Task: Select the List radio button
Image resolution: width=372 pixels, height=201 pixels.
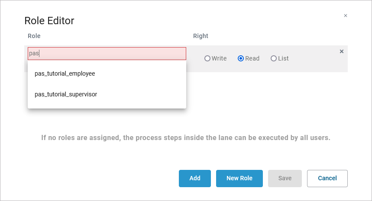Action: [274, 58]
